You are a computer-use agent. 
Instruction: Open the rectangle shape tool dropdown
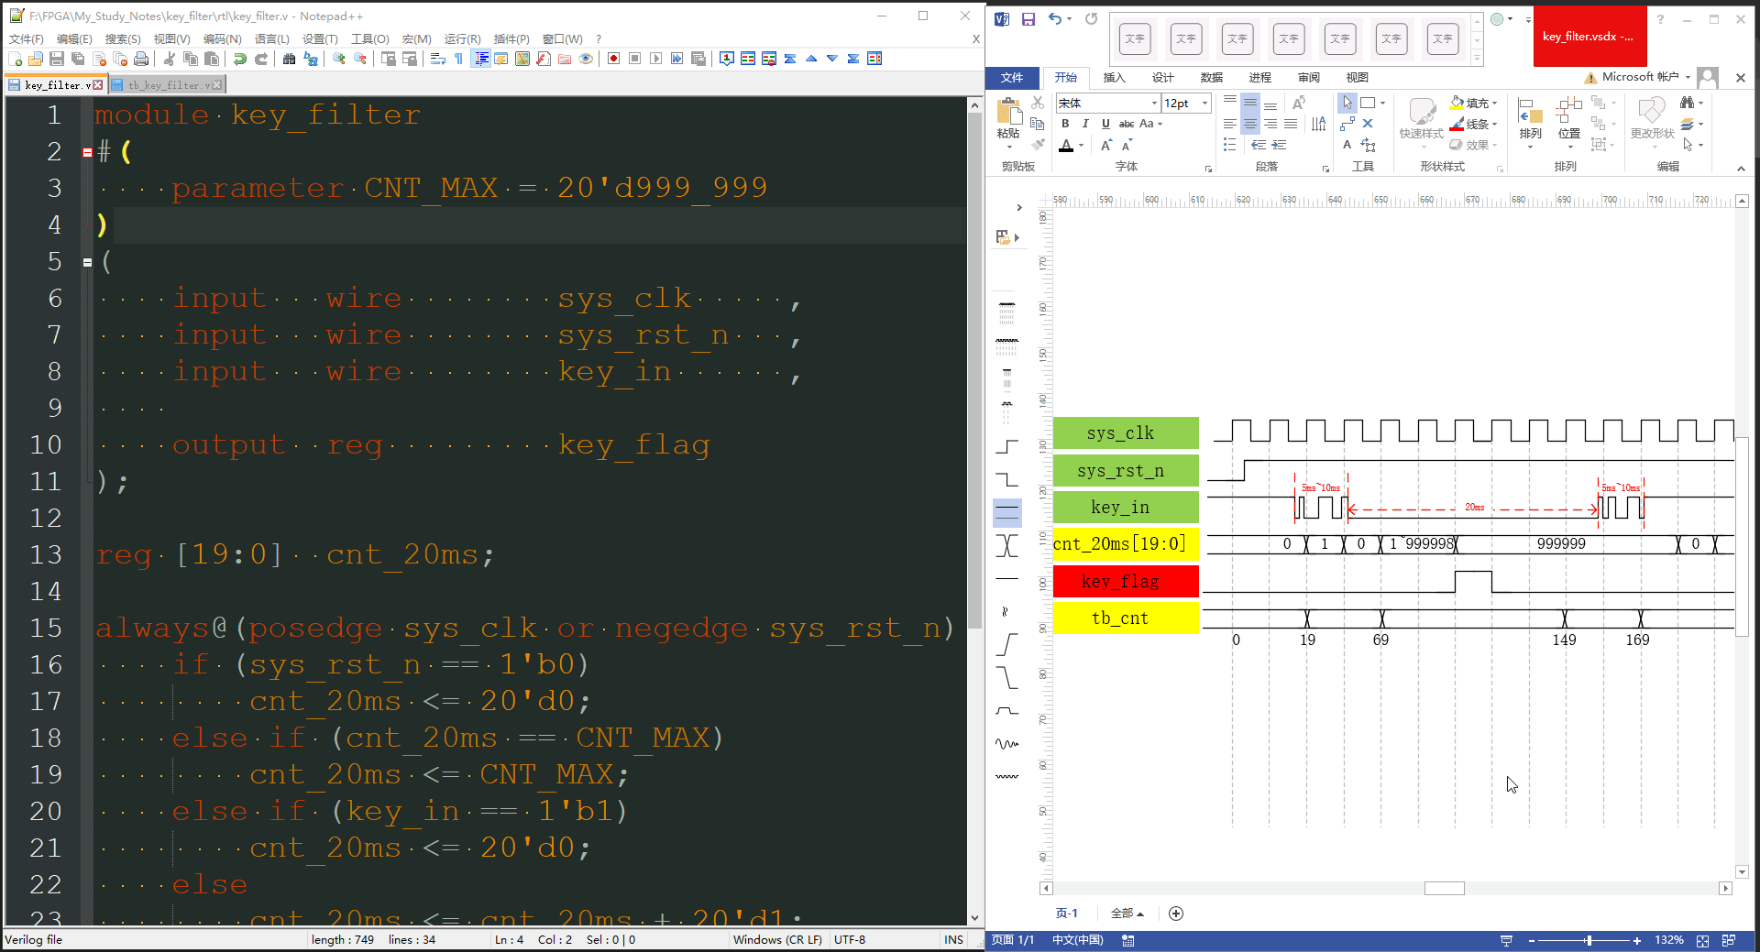[x=1382, y=103]
